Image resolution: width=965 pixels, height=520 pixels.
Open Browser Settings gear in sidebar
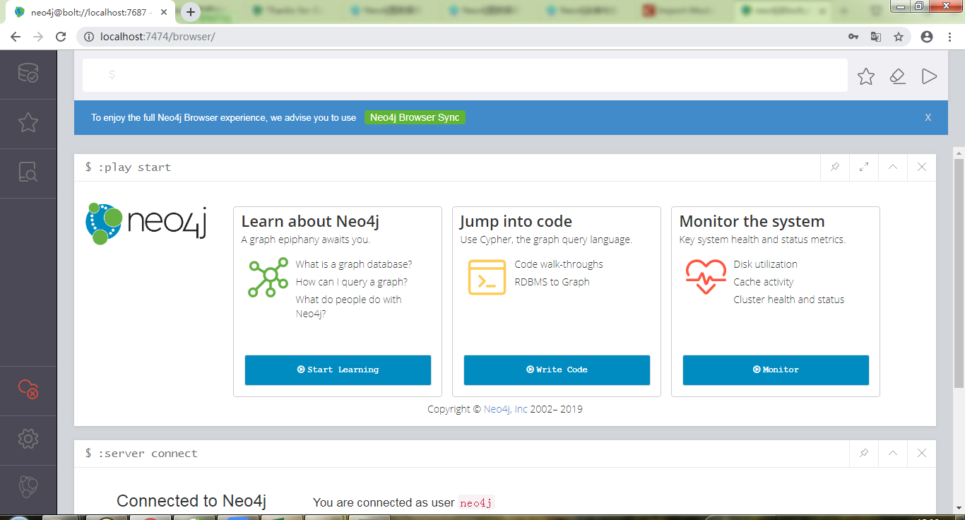point(28,439)
